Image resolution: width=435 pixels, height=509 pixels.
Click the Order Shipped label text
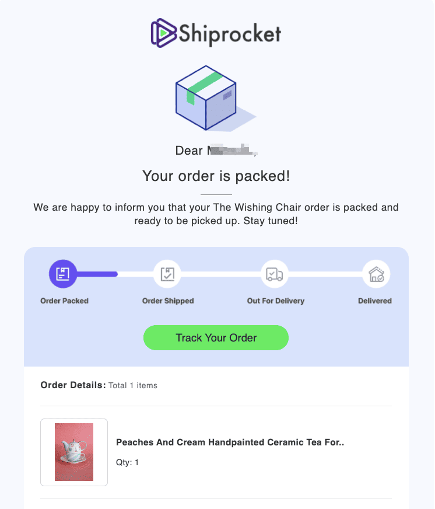168,301
